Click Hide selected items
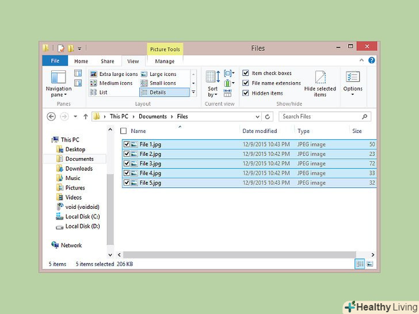 coord(320,84)
